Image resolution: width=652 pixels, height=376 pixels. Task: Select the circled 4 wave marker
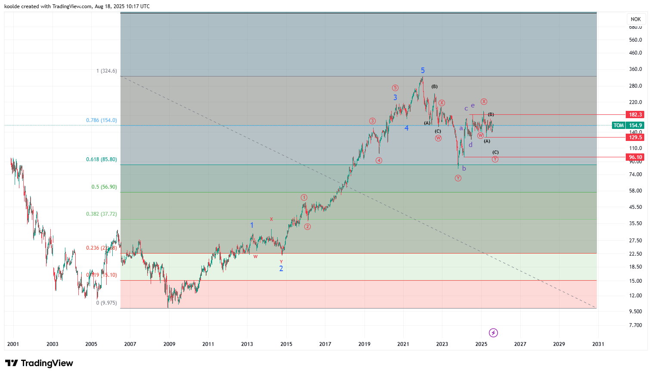pyautogui.click(x=379, y=161)
